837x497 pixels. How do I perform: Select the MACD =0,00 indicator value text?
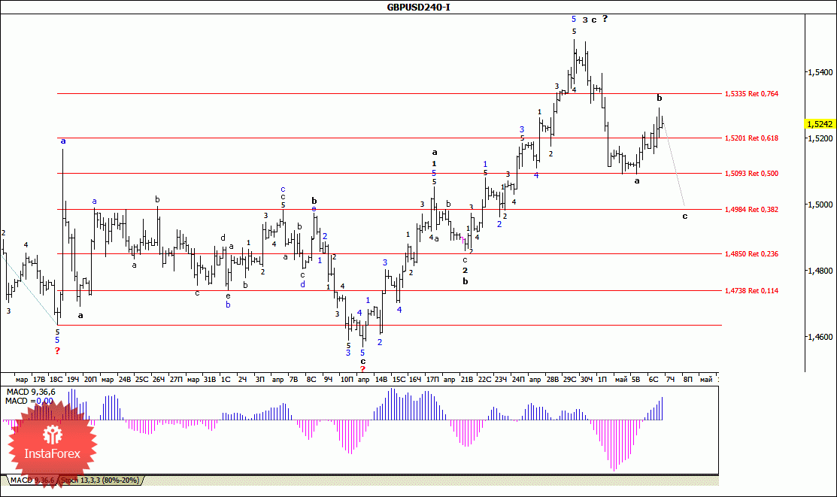(x=29, y=401)
